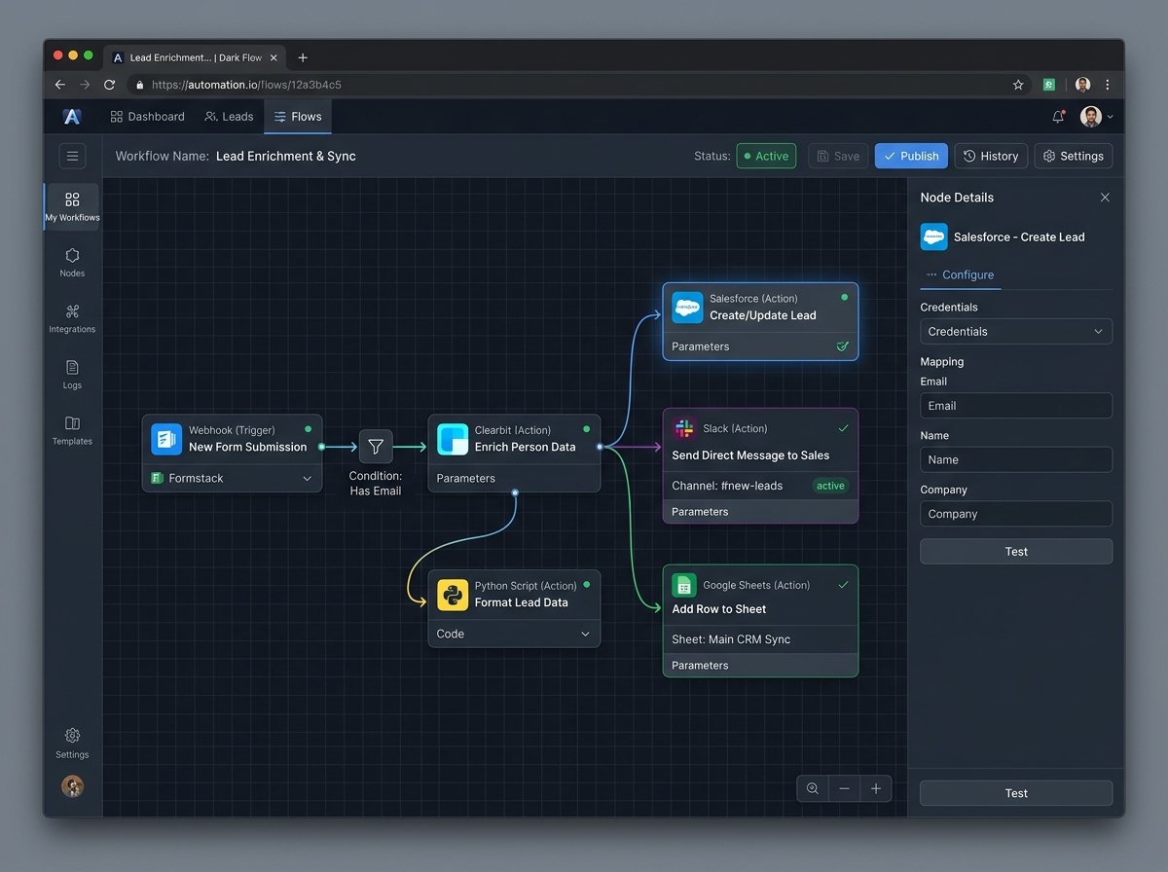Open Settings in the left sidebar
The width and height of the screenshot is (1168, 872).
tap(72, 743)
